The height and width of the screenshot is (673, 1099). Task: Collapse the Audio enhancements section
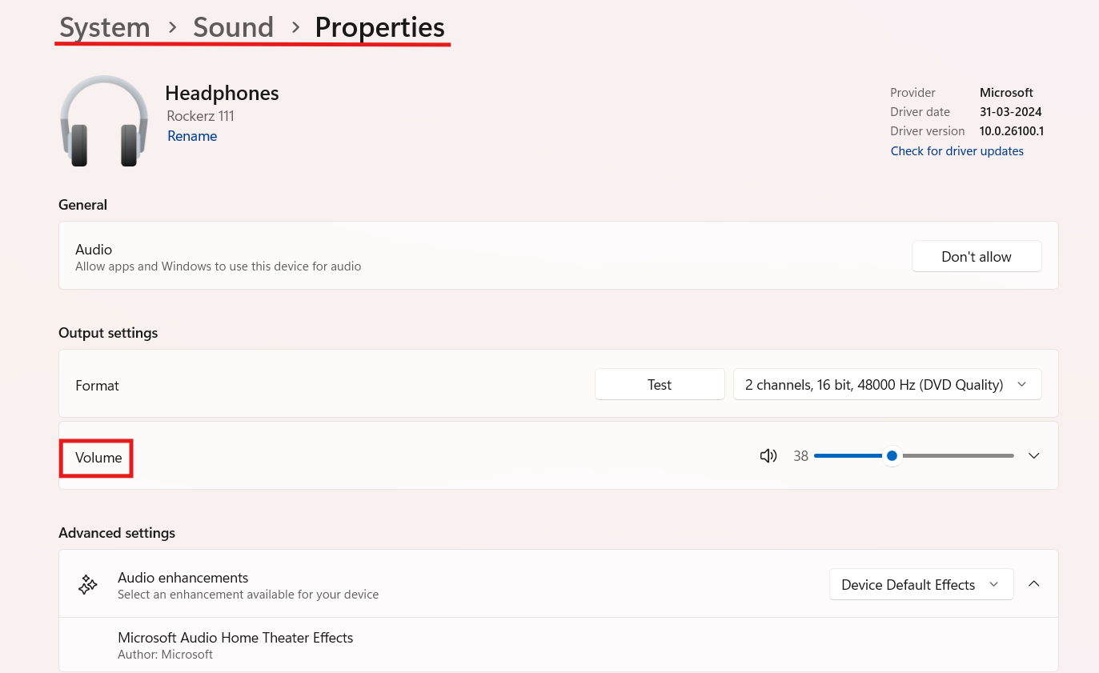1033,584
